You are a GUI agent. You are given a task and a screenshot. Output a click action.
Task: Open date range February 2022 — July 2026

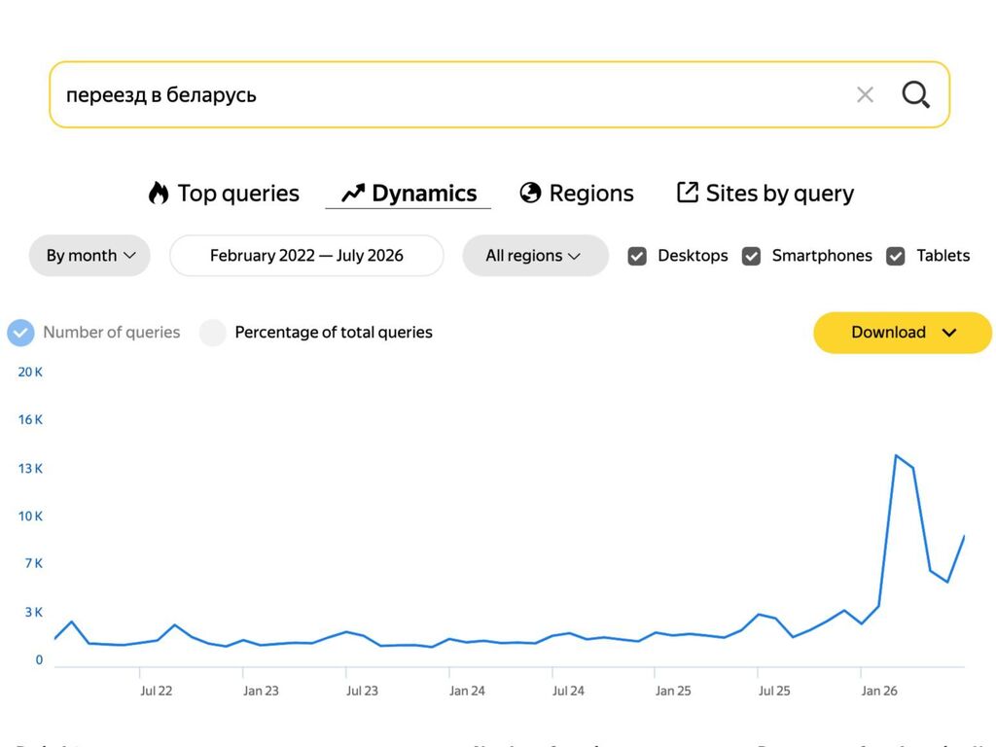point(306,256)
